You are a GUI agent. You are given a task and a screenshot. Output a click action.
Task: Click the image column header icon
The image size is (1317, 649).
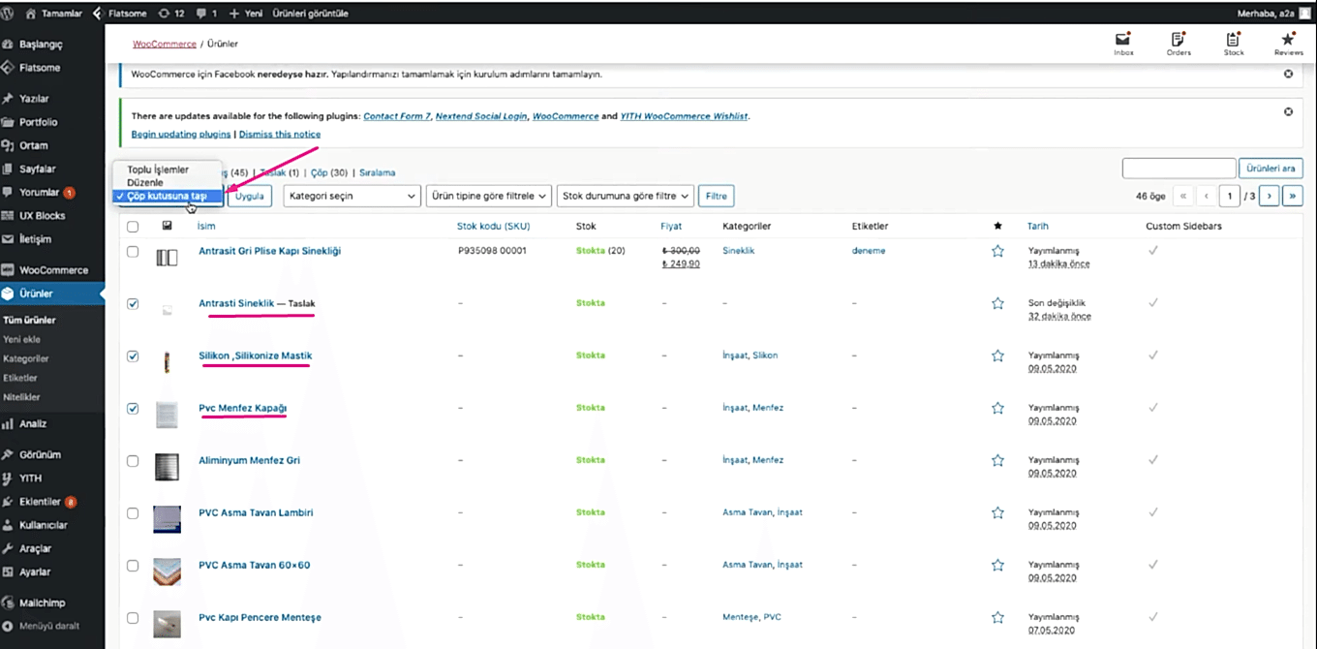coord(167,226)
